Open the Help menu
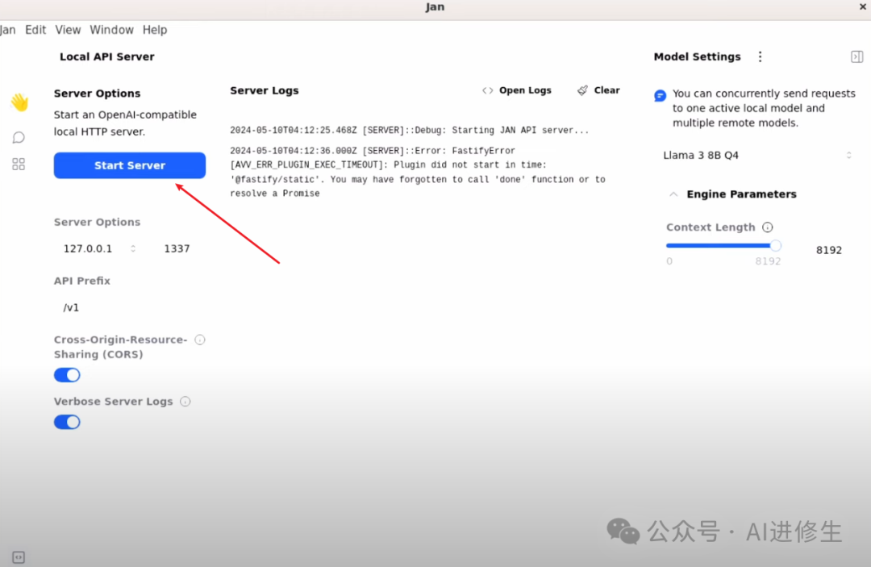The image size is (871, 567). (x=154, y=30)
